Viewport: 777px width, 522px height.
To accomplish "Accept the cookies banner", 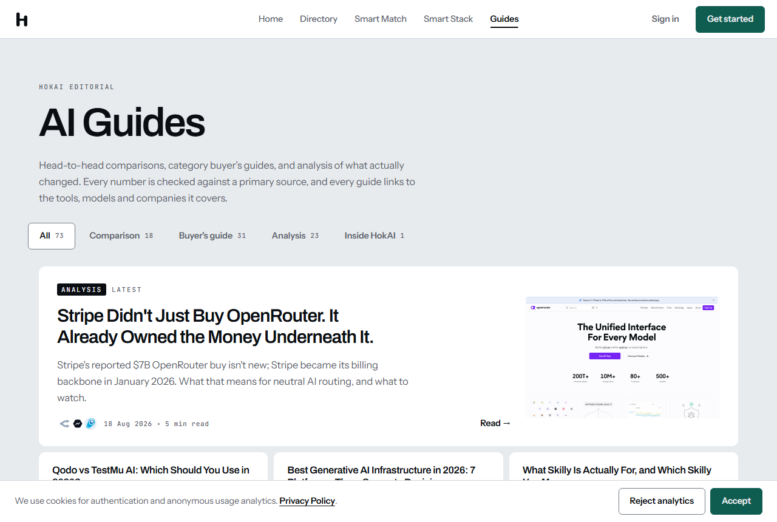I will [x=736, y=501].
